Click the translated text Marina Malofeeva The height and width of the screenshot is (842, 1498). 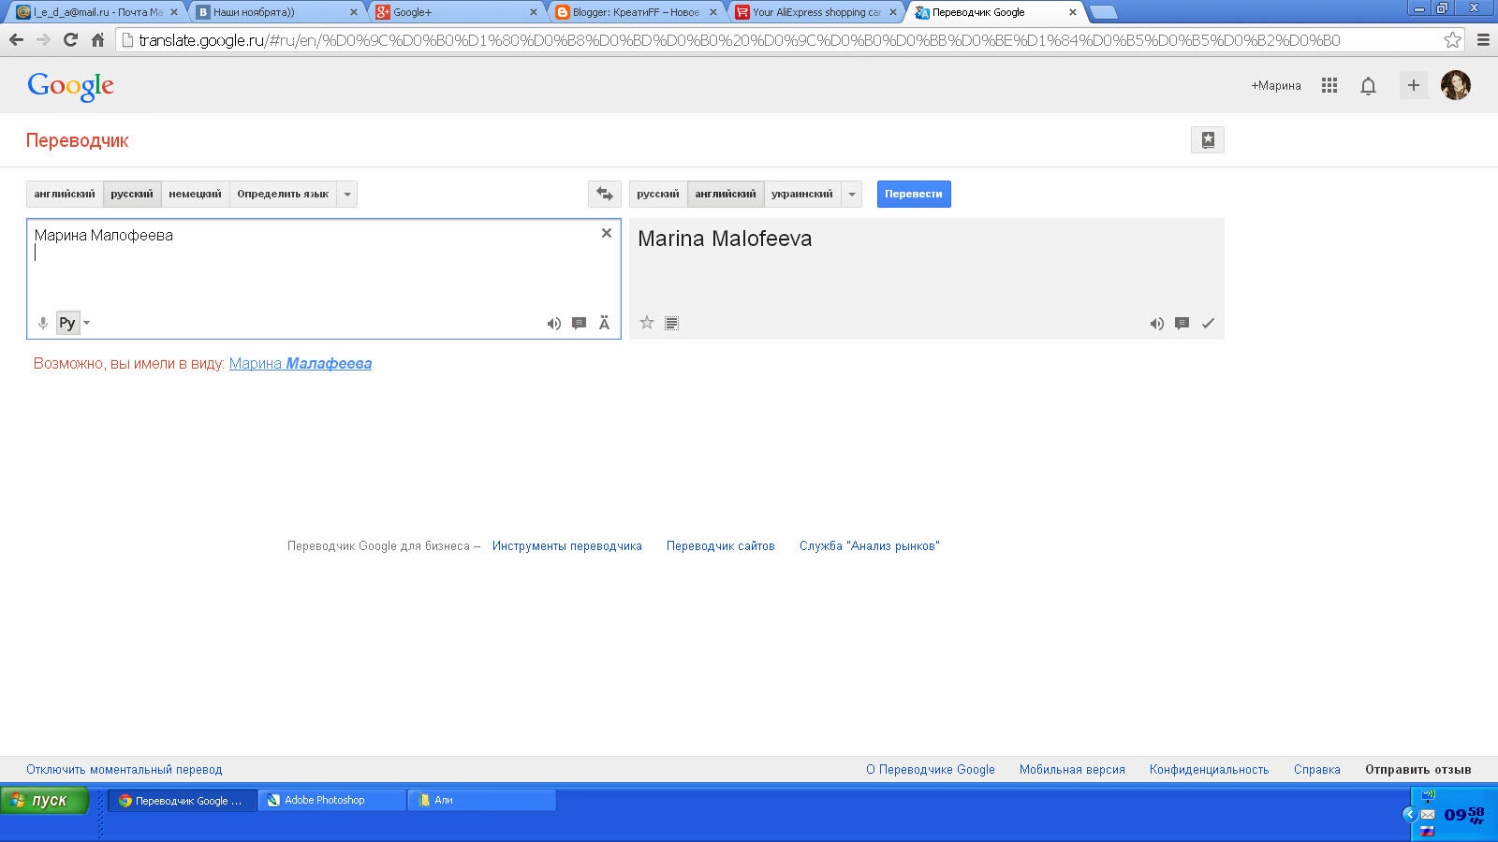point(725,239)
